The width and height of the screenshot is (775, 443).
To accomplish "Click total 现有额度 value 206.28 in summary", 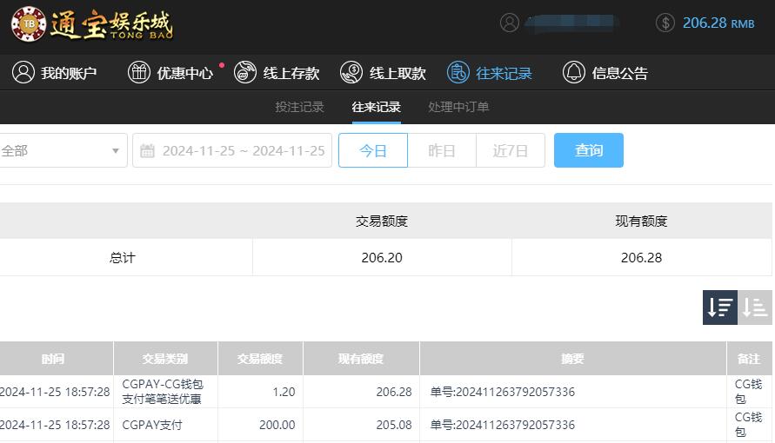I will 641,257.
